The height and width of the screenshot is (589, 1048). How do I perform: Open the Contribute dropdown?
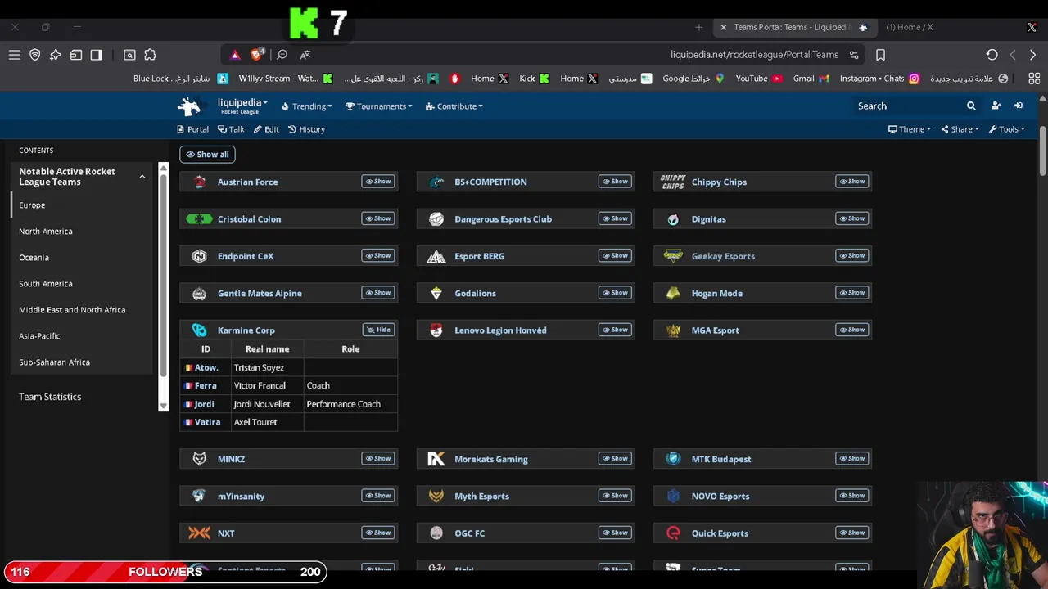click(x=454, y=106)
